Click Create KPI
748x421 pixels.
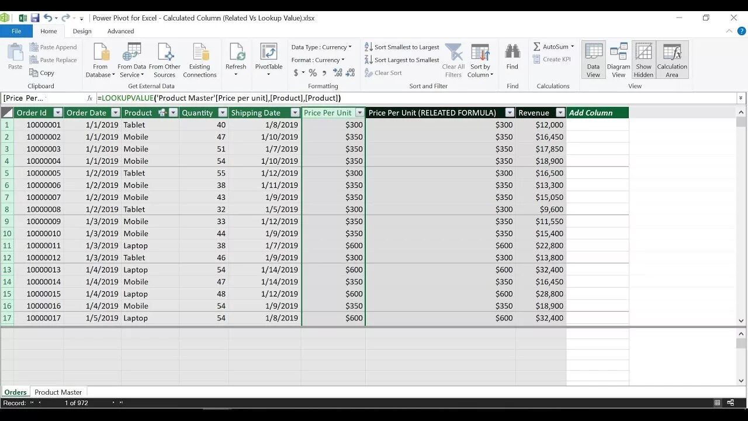point(552,60)
